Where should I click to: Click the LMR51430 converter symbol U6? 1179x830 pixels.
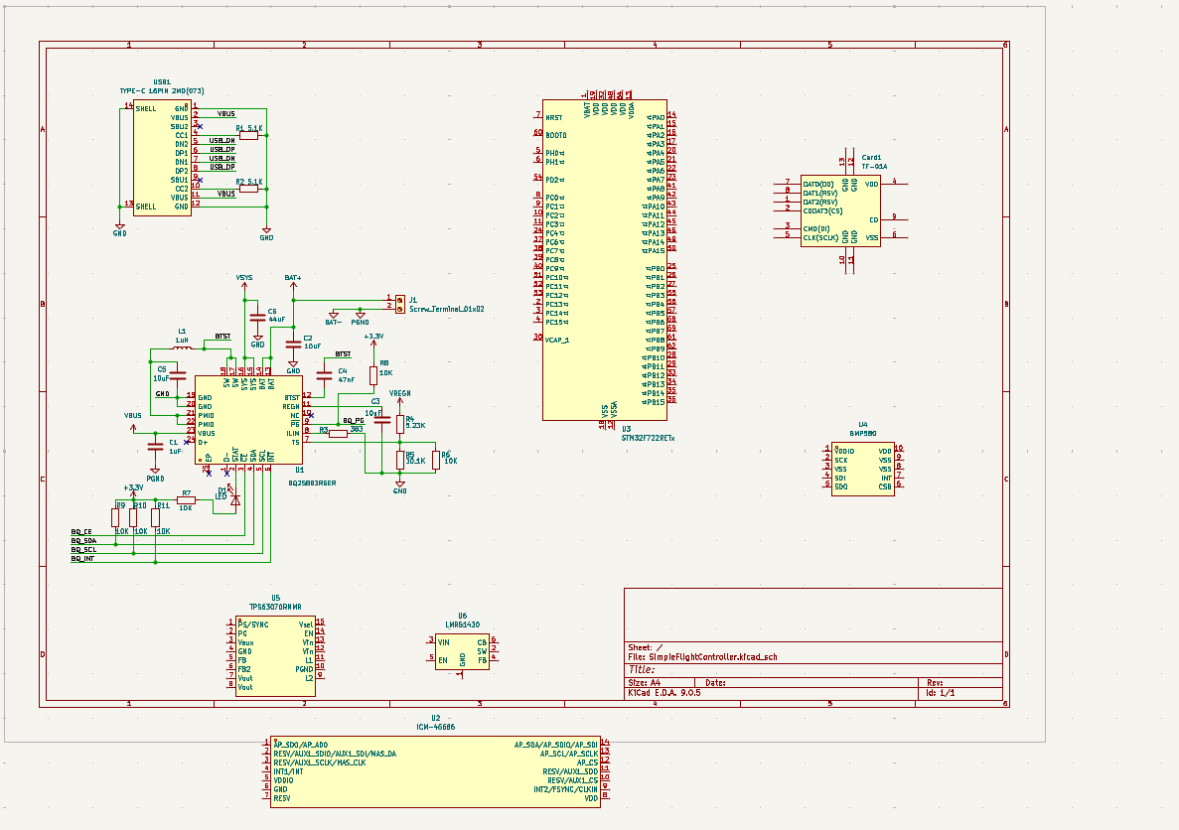pos(462,650)
